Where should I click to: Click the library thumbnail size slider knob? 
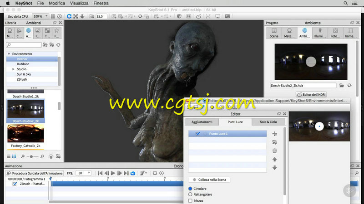pyautogui.click(x=31, y=156)
